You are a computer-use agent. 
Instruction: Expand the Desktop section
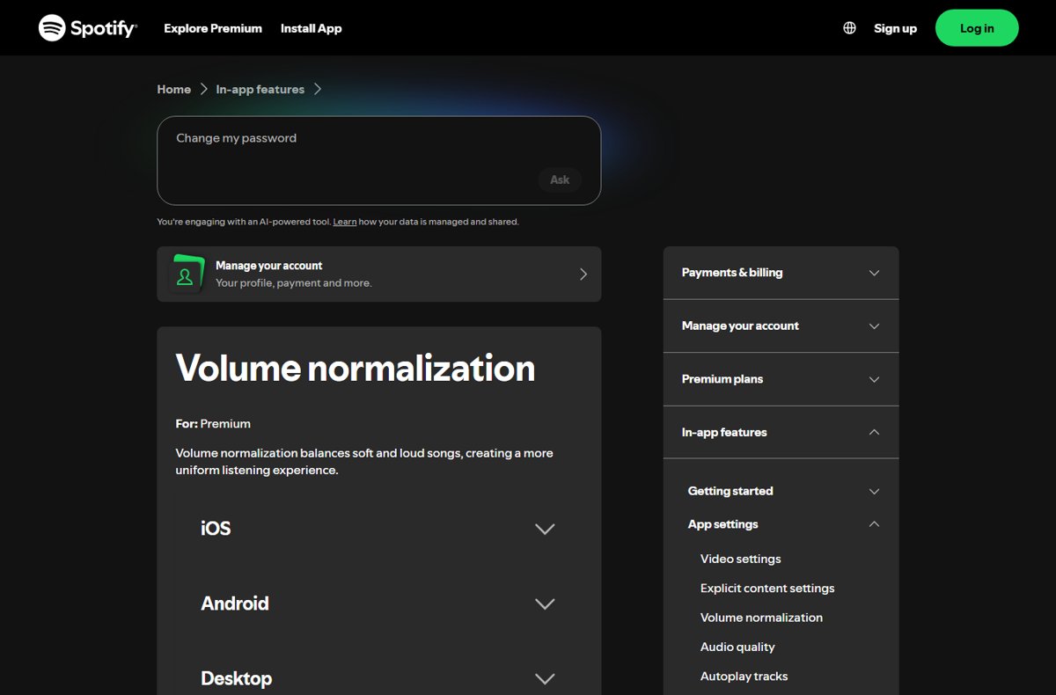378,678
